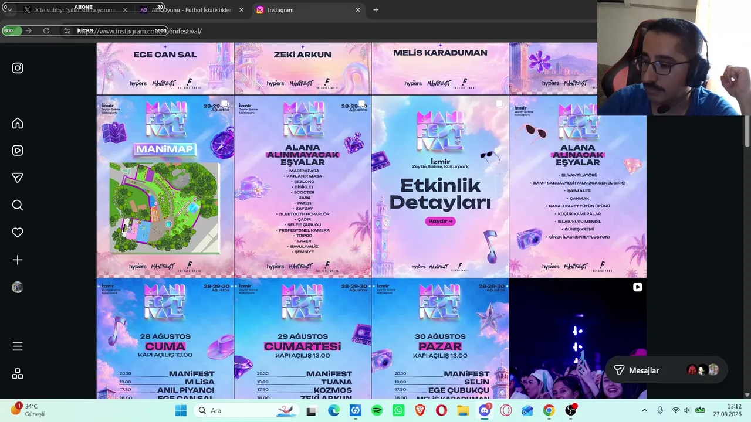Click the address bar URL field
Viewport: 751px width, 422px height.
click(329, 31)
